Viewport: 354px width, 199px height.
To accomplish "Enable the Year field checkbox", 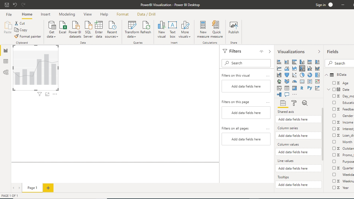I will pos(334,188).
